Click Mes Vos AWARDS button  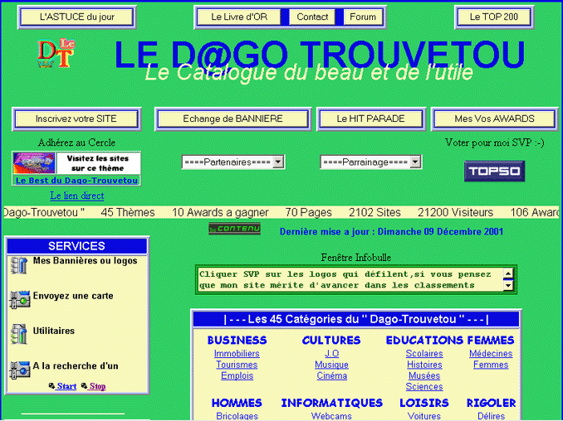(x=494, y=119)
